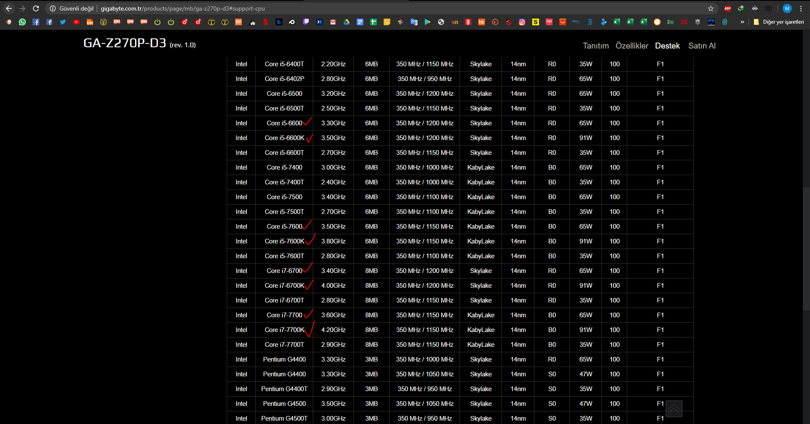The image size is (810, 424).
Task: View site information for the not-secure warning
Action: click(53, 8)
